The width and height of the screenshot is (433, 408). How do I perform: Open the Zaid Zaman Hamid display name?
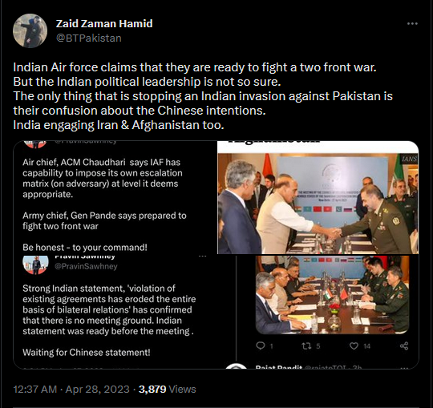pos(104,23)
